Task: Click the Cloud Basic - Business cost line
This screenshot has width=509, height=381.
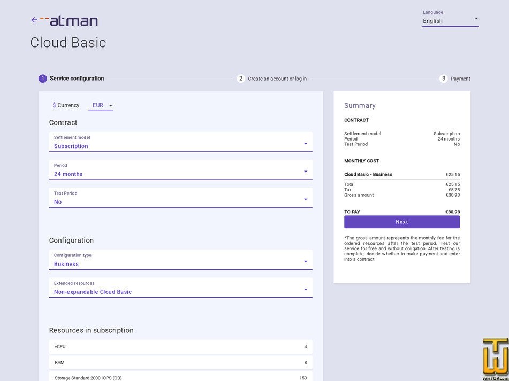Action: click(402, 174)
